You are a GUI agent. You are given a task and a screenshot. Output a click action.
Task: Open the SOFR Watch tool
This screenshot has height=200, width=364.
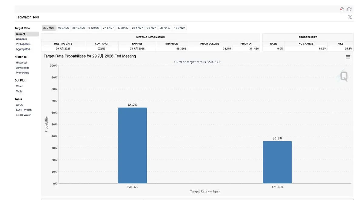[x=24, y=110]
